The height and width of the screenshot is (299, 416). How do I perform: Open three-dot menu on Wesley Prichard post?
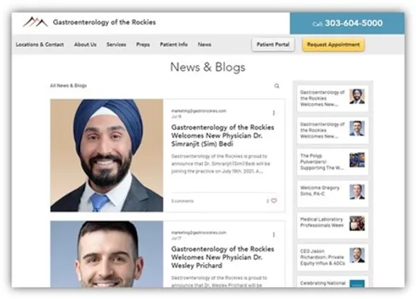point(273,235)
